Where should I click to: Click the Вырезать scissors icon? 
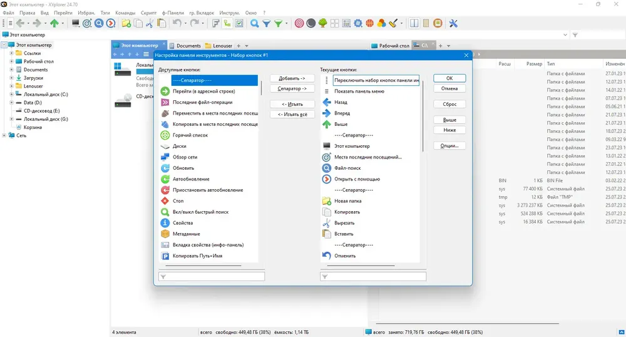pyautogui.click(x=327, y=223)
